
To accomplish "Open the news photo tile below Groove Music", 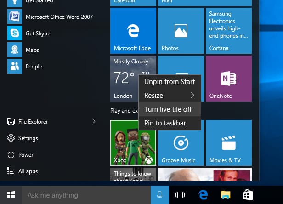I will [205, 175].
